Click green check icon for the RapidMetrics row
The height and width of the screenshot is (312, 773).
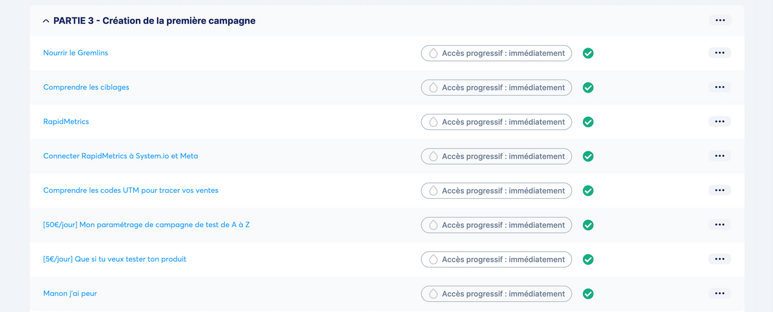coord(588,122)
